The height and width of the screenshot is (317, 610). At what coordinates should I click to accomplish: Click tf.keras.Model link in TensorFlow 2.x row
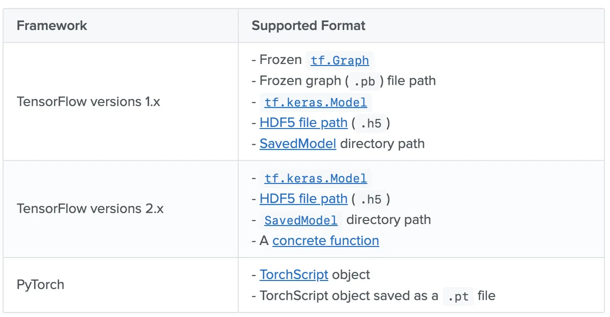316,178
